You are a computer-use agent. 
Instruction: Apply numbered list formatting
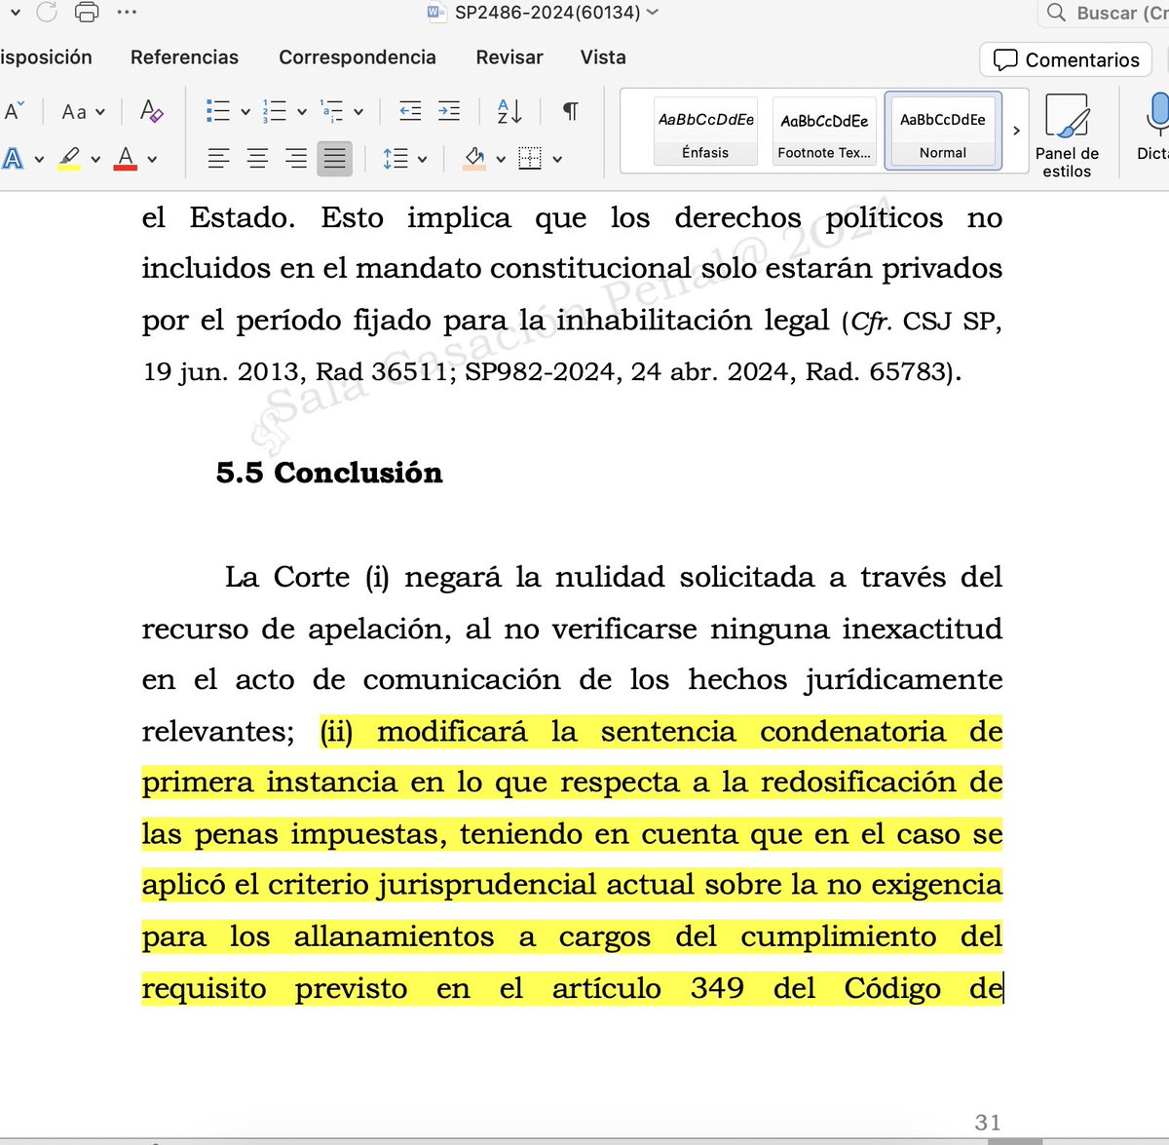(275, 110)
